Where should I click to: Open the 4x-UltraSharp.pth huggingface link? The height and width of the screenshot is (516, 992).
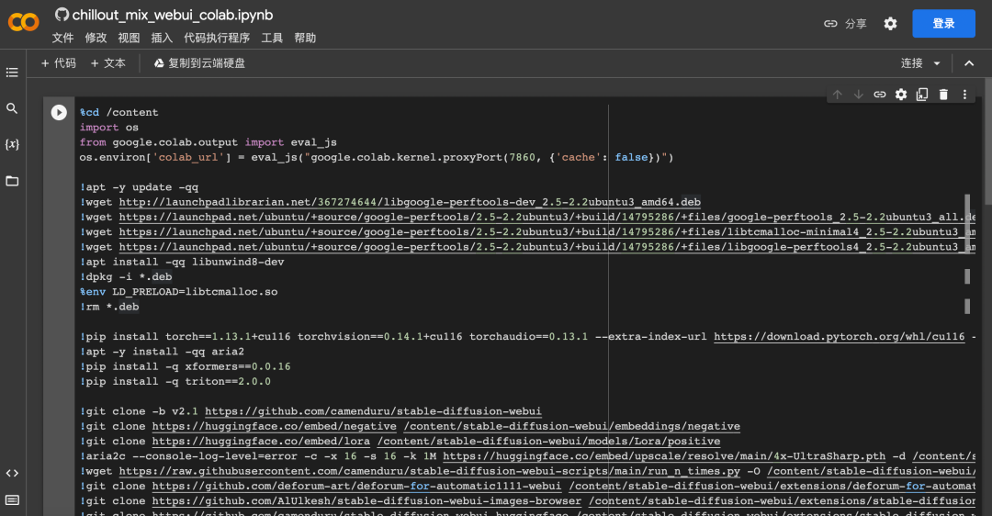coord(664,456)
